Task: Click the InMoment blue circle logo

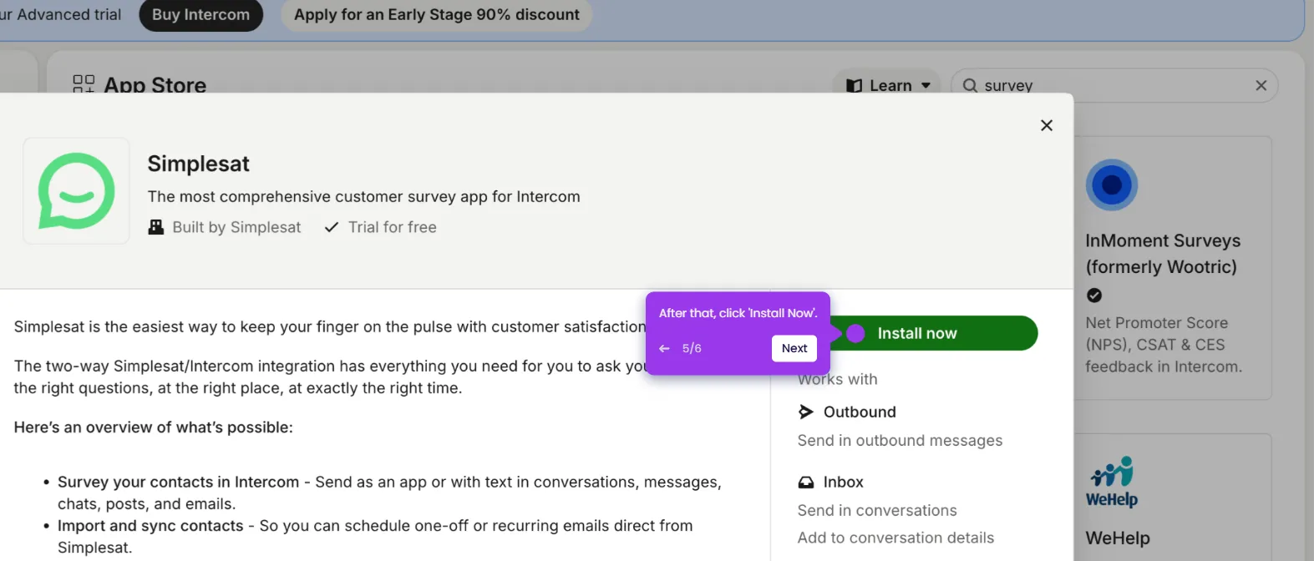Action: click(1112, 184)
